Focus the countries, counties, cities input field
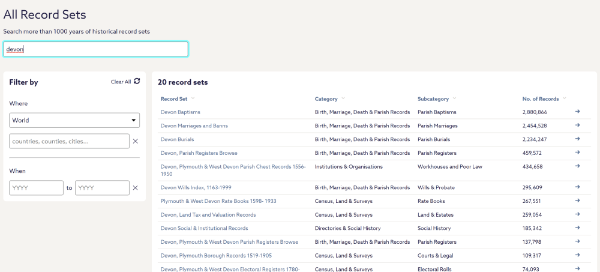Image resolution: width=600 pixels, height=272 pixels. pyautogui.click(x=69, y=141)
